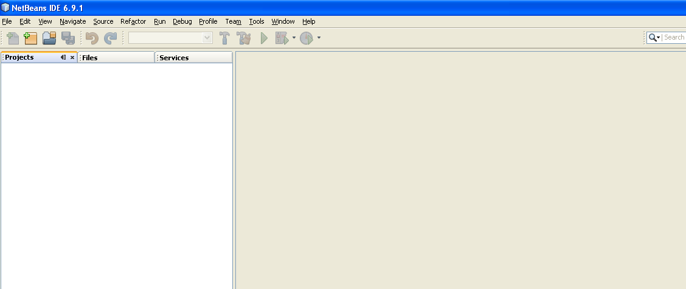This screenshot has height=289, width=686.
Task: Open the Source menu
Action: click(103, 21)
